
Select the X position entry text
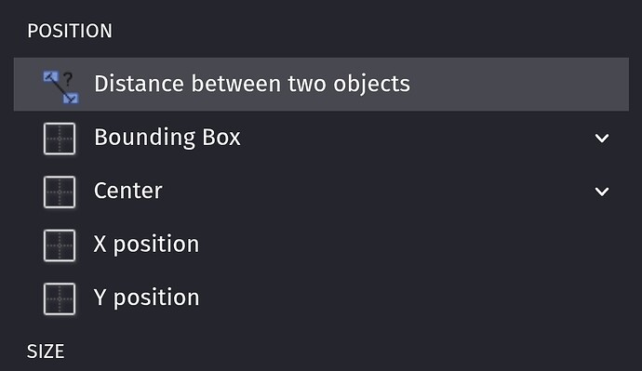[x=146, y=245]
